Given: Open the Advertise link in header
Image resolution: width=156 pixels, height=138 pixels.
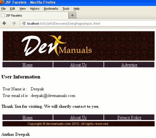Looking at the screenshot, I should [129, 65].
